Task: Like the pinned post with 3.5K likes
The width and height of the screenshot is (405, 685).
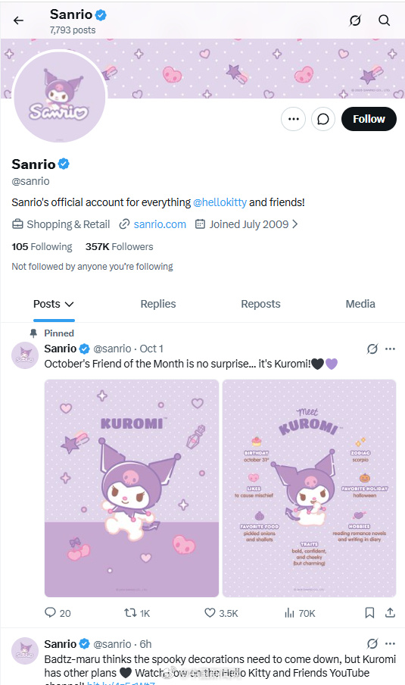Action: (221, 613)
